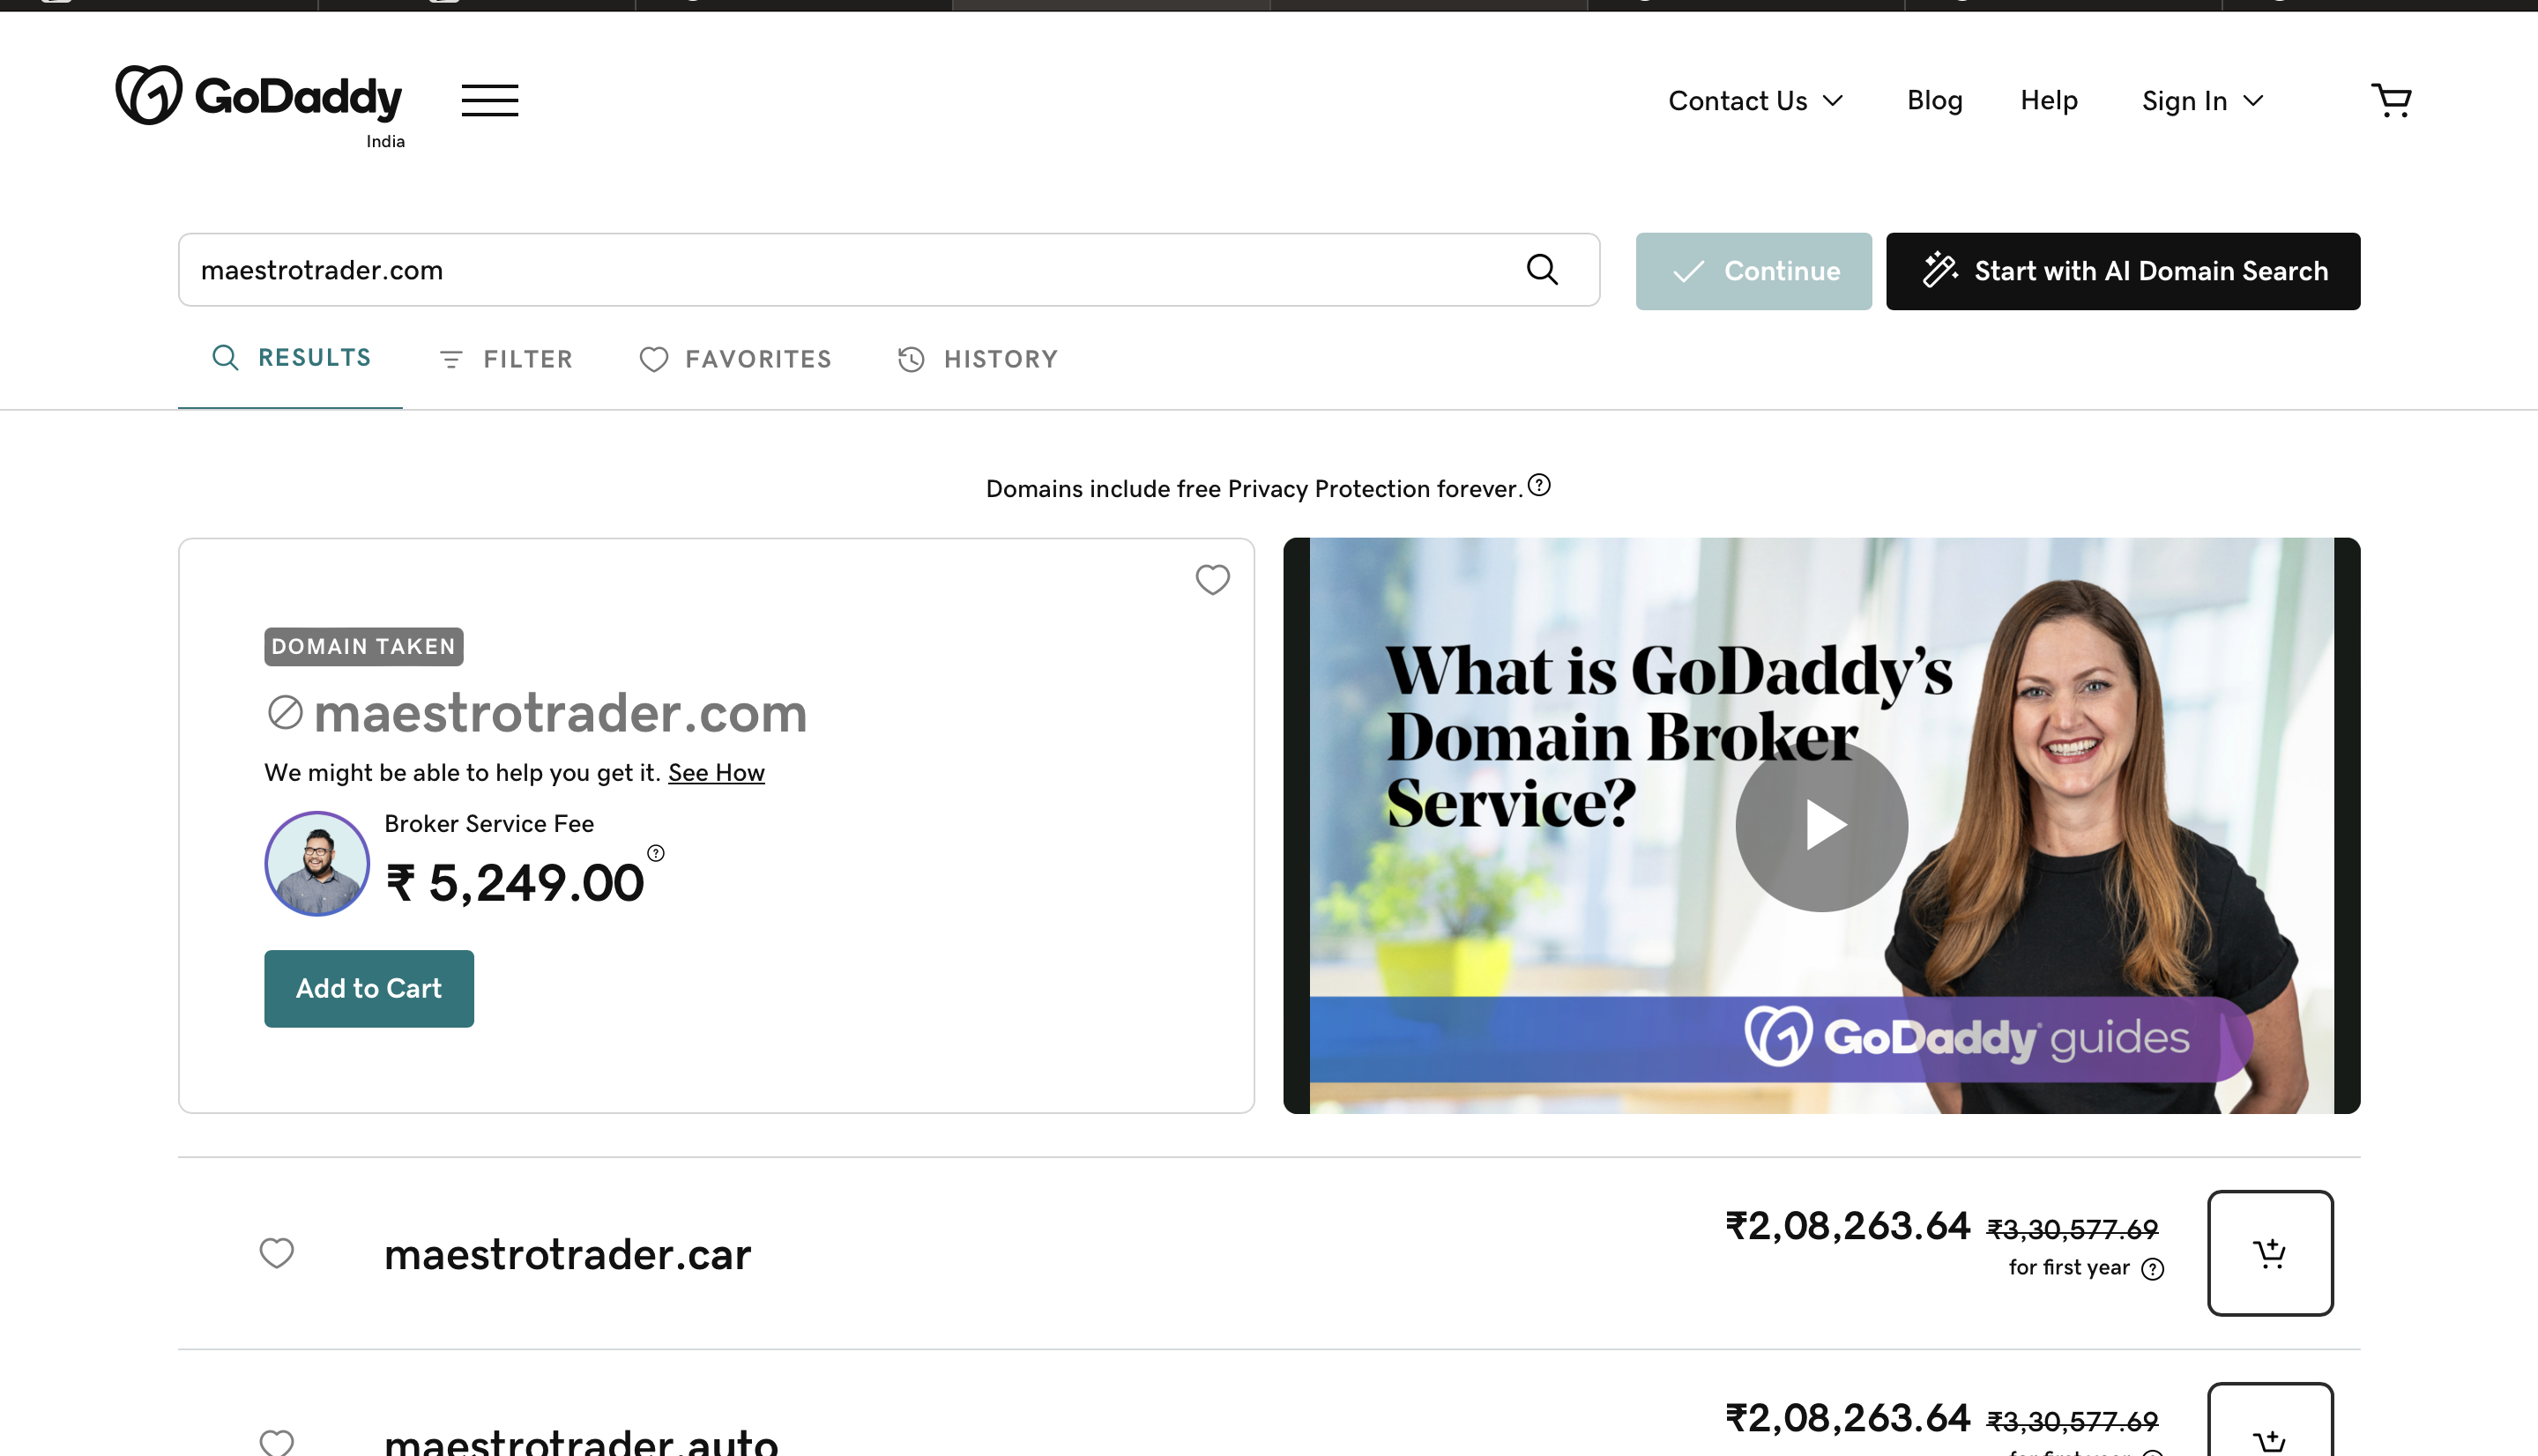This screenshot has height=1456, width=2538.
Task: Switch to the Favorites tab
Action: tap(735, 359)
